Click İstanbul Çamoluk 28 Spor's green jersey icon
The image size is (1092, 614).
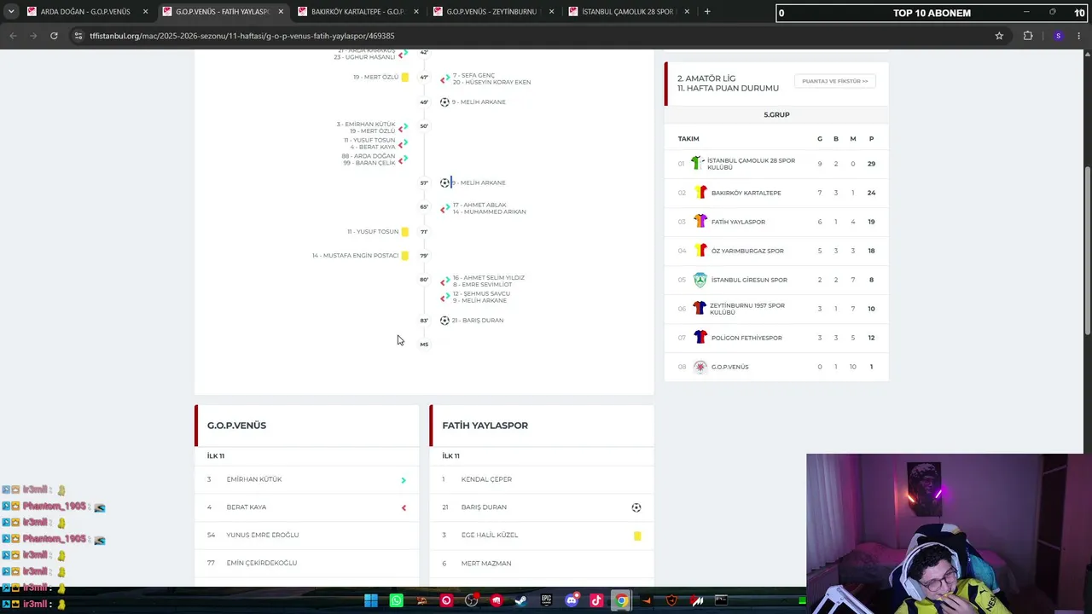[697, 164]
